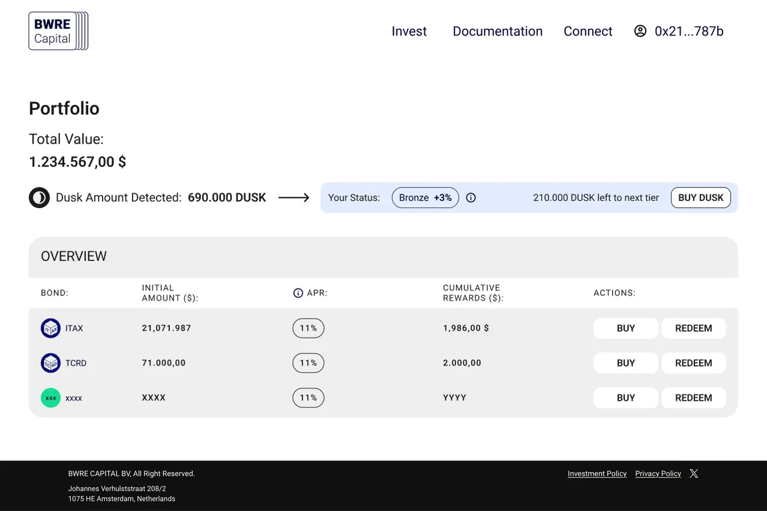Toggle the 11% APR badge for TCRD

(x=308, y=363)
